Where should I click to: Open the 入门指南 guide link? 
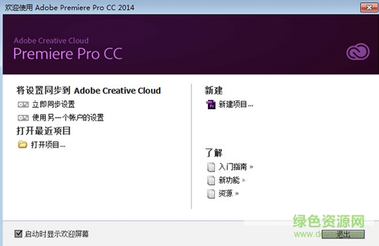click(x=232, y=167)
